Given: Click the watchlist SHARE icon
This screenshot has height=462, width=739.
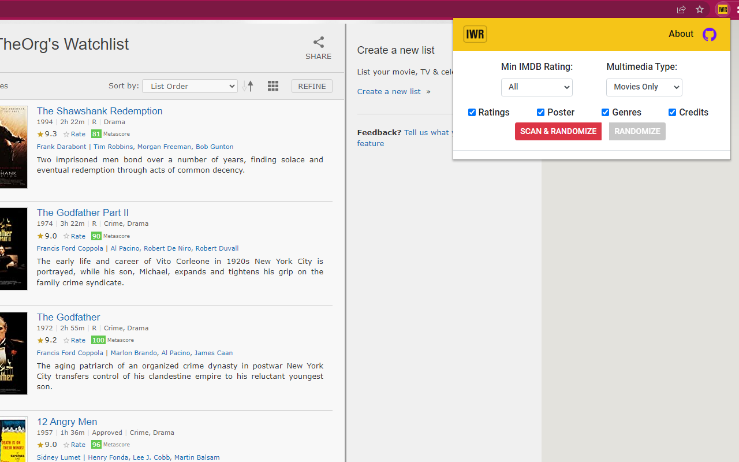Looking at the screenshot, I should coord(319,42).
